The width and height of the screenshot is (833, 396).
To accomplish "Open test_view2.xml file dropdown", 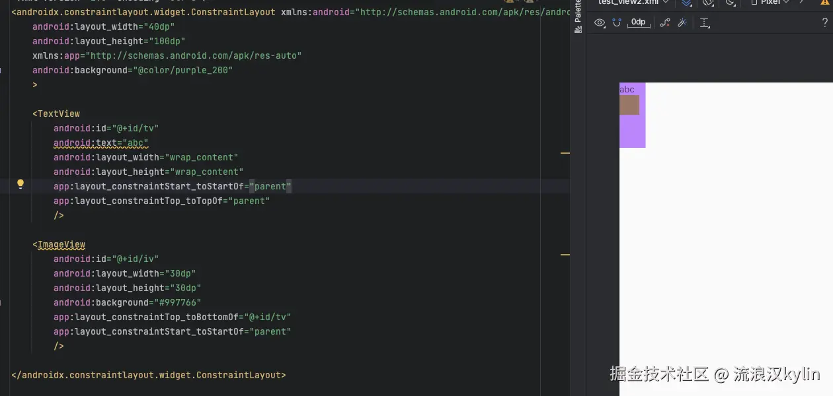I will click(633, 3).
